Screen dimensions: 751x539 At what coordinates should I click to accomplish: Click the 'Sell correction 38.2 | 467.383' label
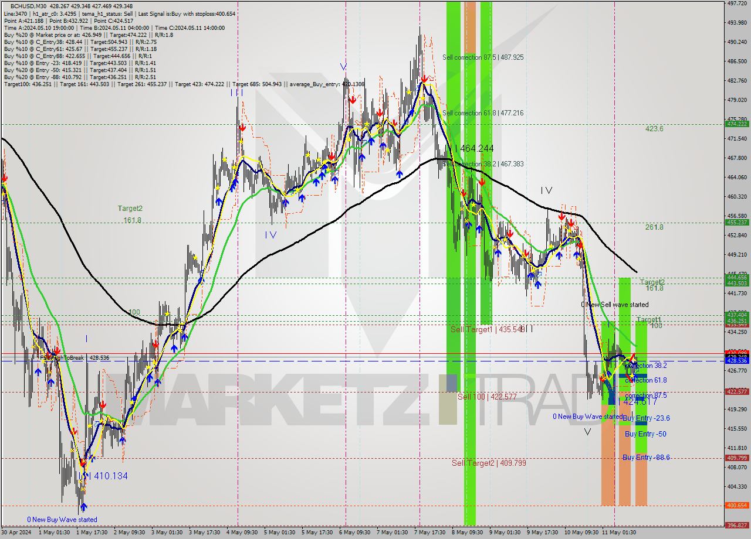483,164
